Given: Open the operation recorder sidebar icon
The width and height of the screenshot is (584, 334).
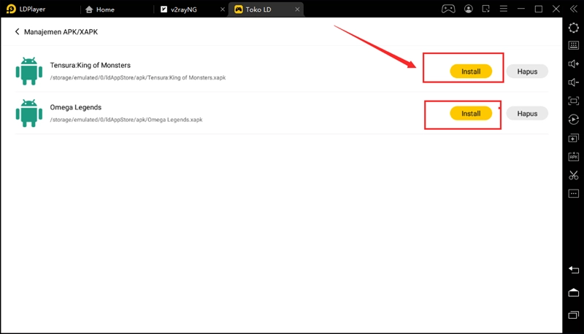Looking at the screenshot, I should 574,120.
